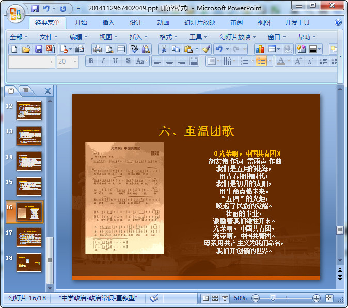348x308 pixels.
Task: Align text left
Action: tap(157, 61)
